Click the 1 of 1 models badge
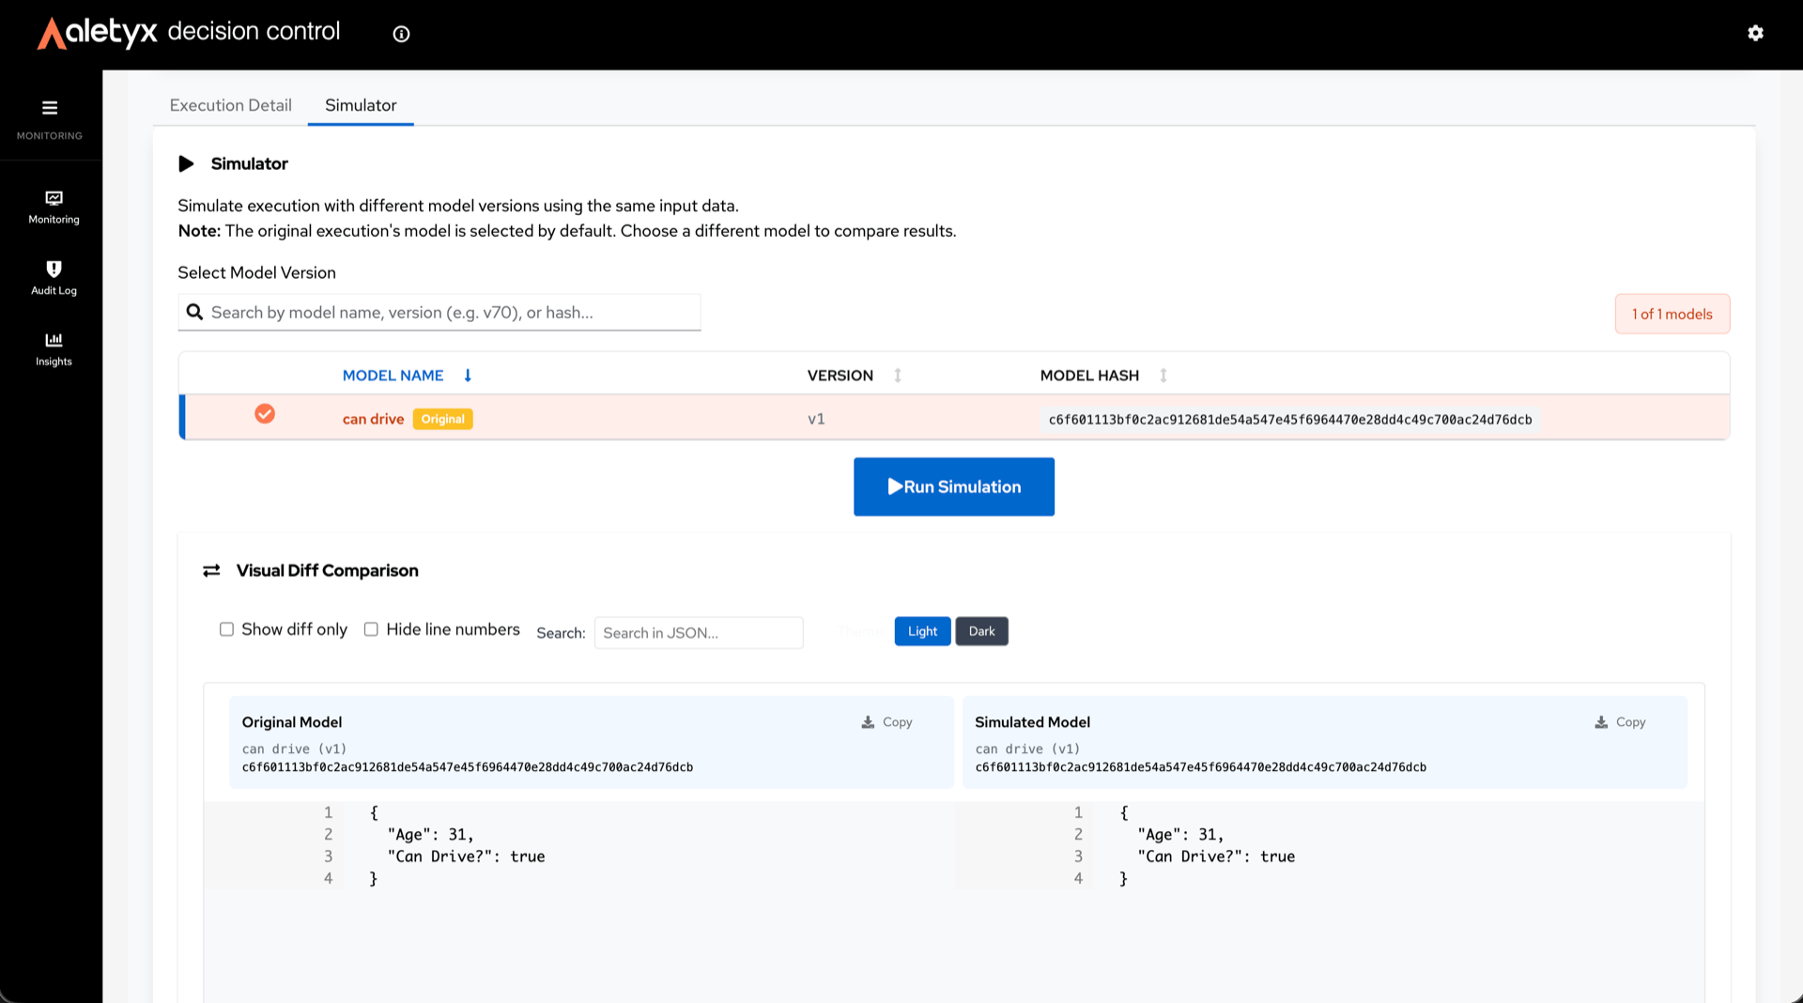The image size is (1803, 1003). tap(1672, 314)
